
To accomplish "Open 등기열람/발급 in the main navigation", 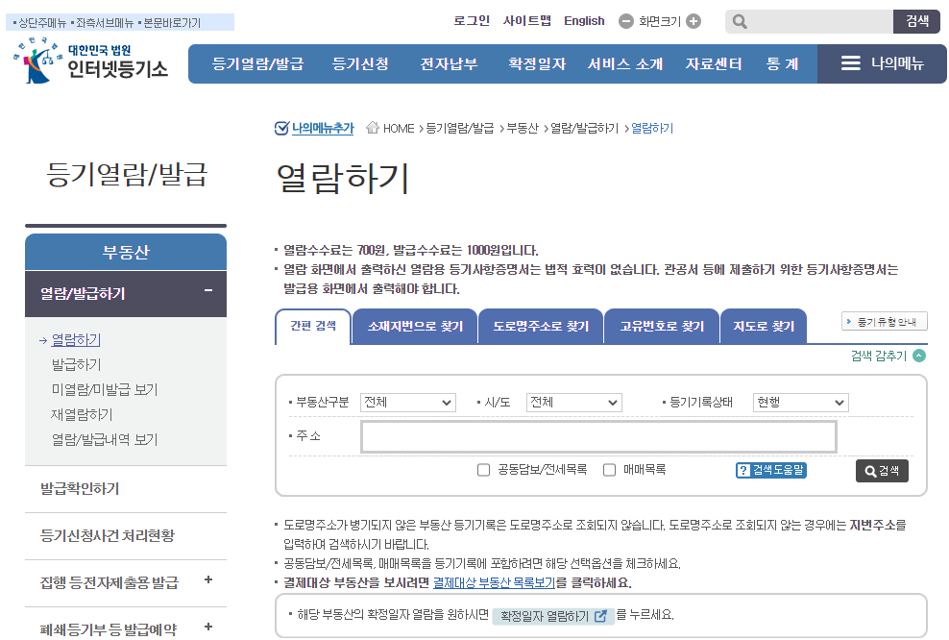I will 257,64.
